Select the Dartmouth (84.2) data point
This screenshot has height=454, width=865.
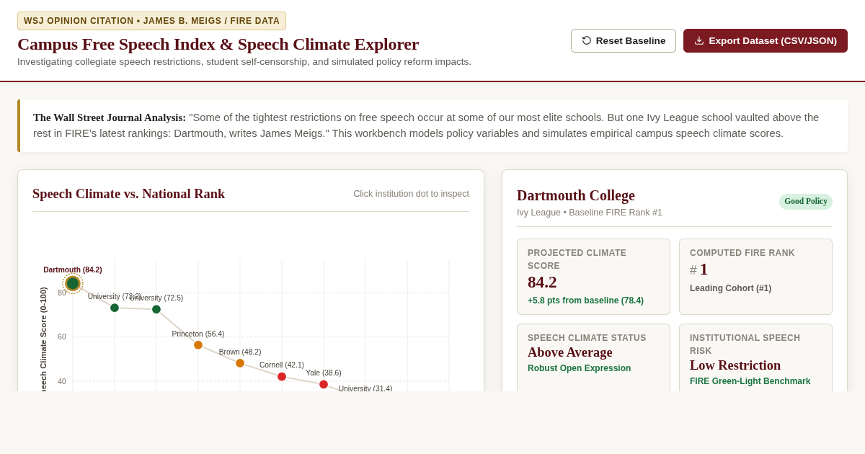coord(73,283)
